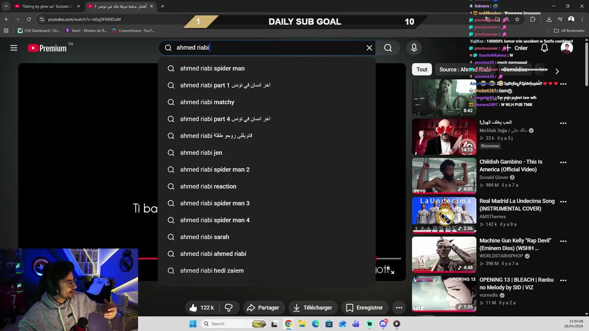Open the taskbar Search box
The height and width of the screenshot is (331, 589).
(x=234, y=324)
